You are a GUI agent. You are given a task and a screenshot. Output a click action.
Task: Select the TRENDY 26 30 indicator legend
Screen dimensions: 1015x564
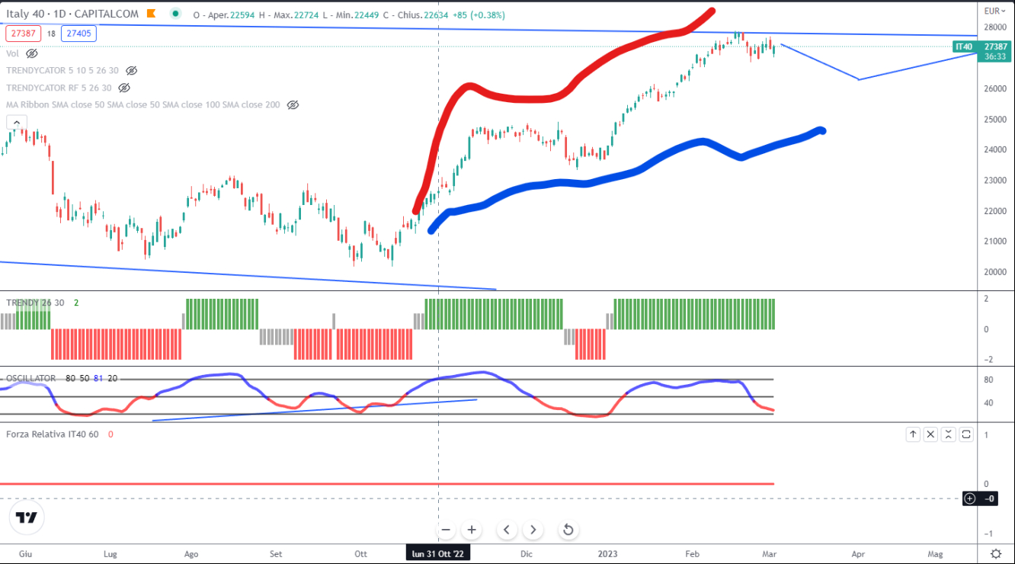36,303
